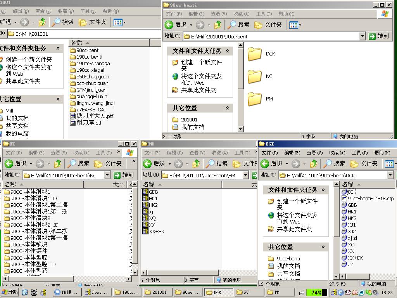Click Folders button in NC window toolbar

[x=108, y=164]
